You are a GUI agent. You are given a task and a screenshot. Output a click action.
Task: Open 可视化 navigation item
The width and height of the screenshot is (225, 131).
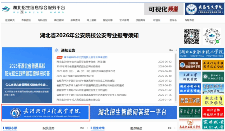[x=157, y=20]
